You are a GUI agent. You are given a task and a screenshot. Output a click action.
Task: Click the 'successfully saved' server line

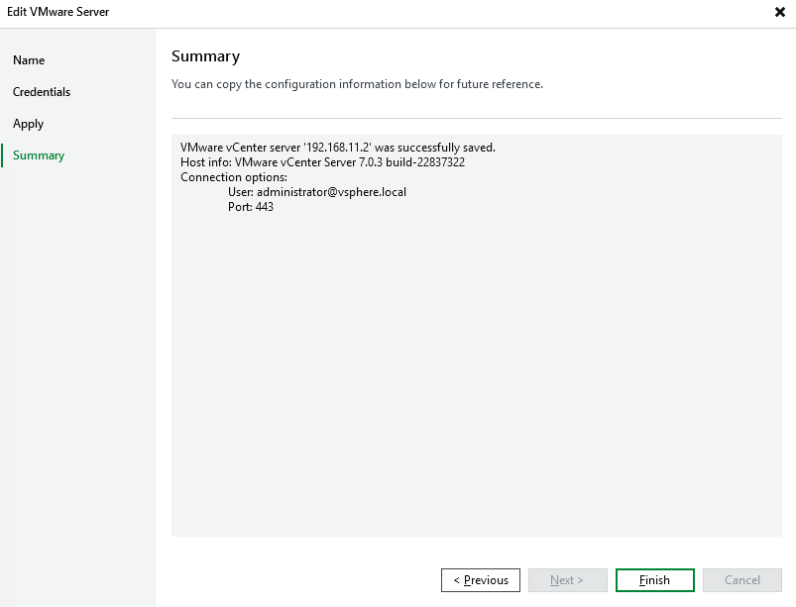click(338, 148)
